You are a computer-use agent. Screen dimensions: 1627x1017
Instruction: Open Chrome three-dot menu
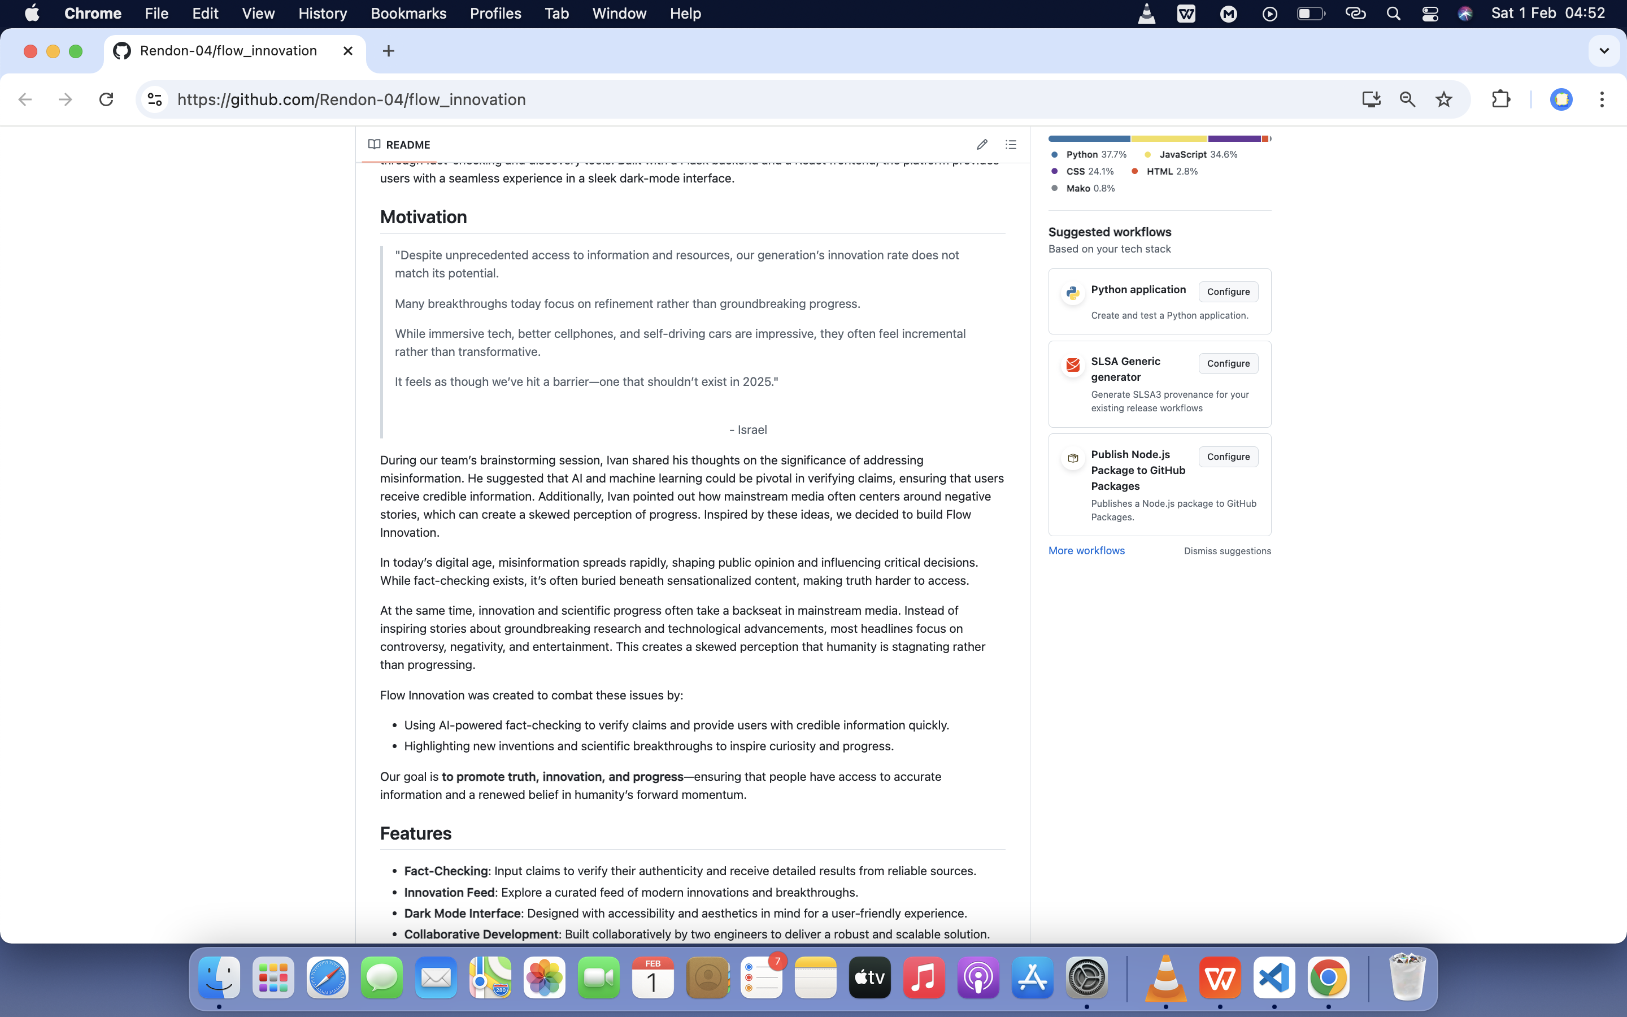tap(1602, 99)
